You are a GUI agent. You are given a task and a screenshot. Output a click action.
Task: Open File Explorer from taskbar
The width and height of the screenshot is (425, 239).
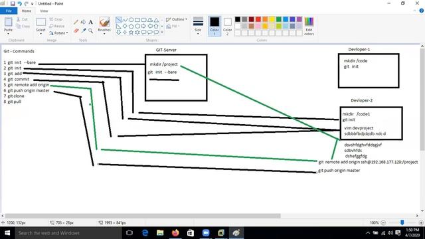click(x=160, y=233)
